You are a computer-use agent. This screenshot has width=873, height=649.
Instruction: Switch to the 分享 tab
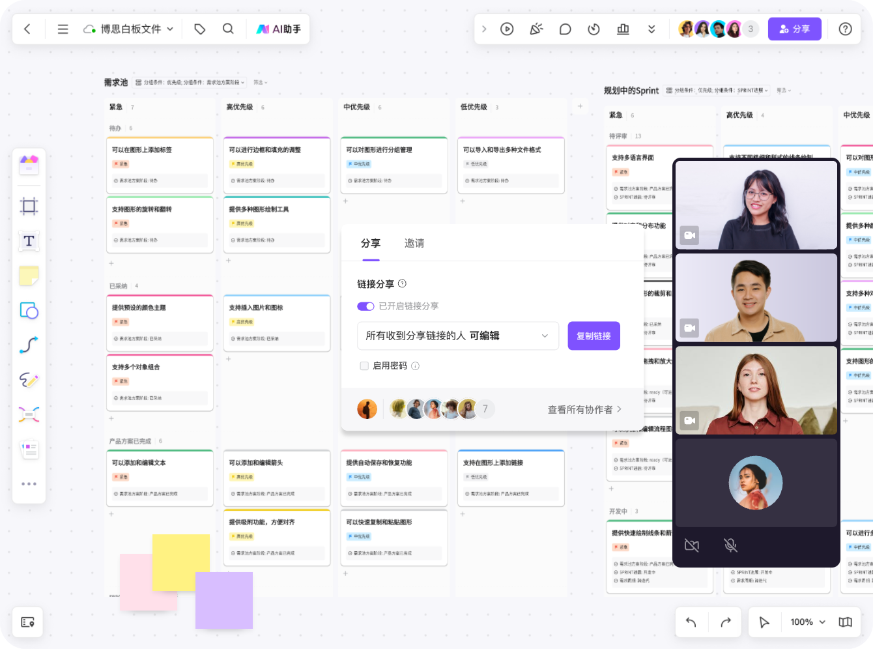371,243
